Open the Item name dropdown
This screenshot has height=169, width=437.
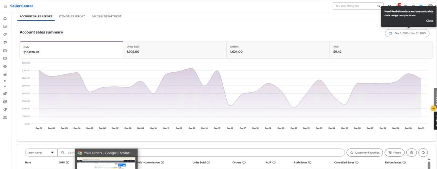coord(41,153)
